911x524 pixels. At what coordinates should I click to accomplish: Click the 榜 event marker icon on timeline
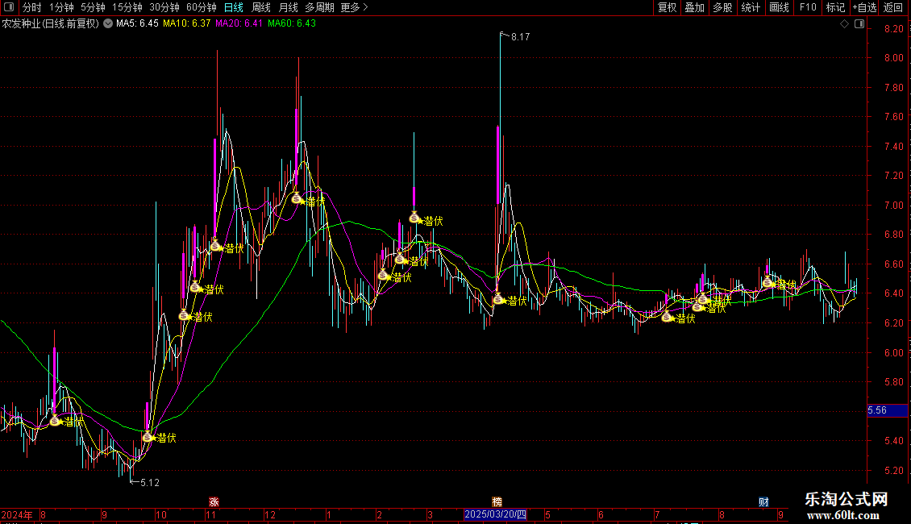coord(497,501)
